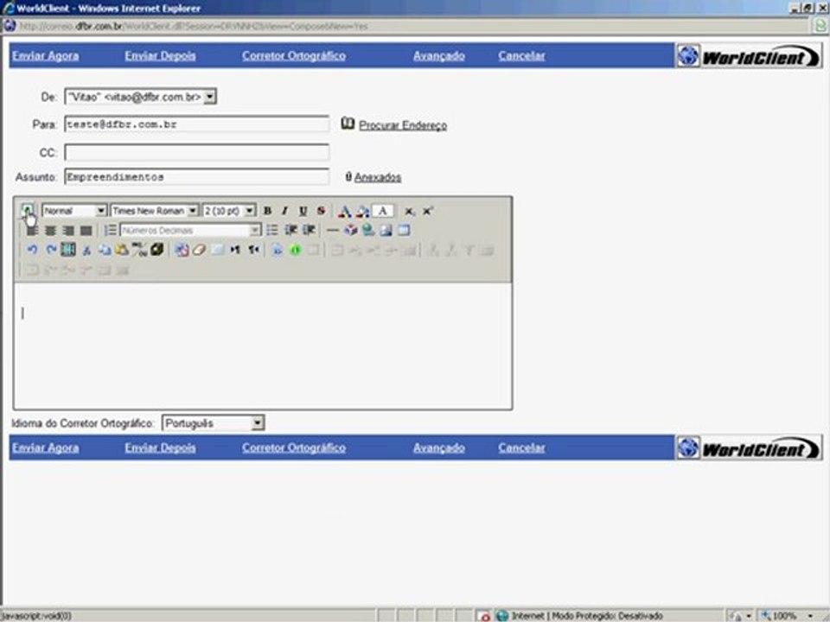Paste from the clipboard
The height and width of the screenshot is (622, 830).
tap(122, 250)
